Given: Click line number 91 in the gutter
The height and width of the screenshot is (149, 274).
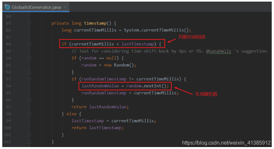Looking at the screenshot, I should tap(8, 65).
